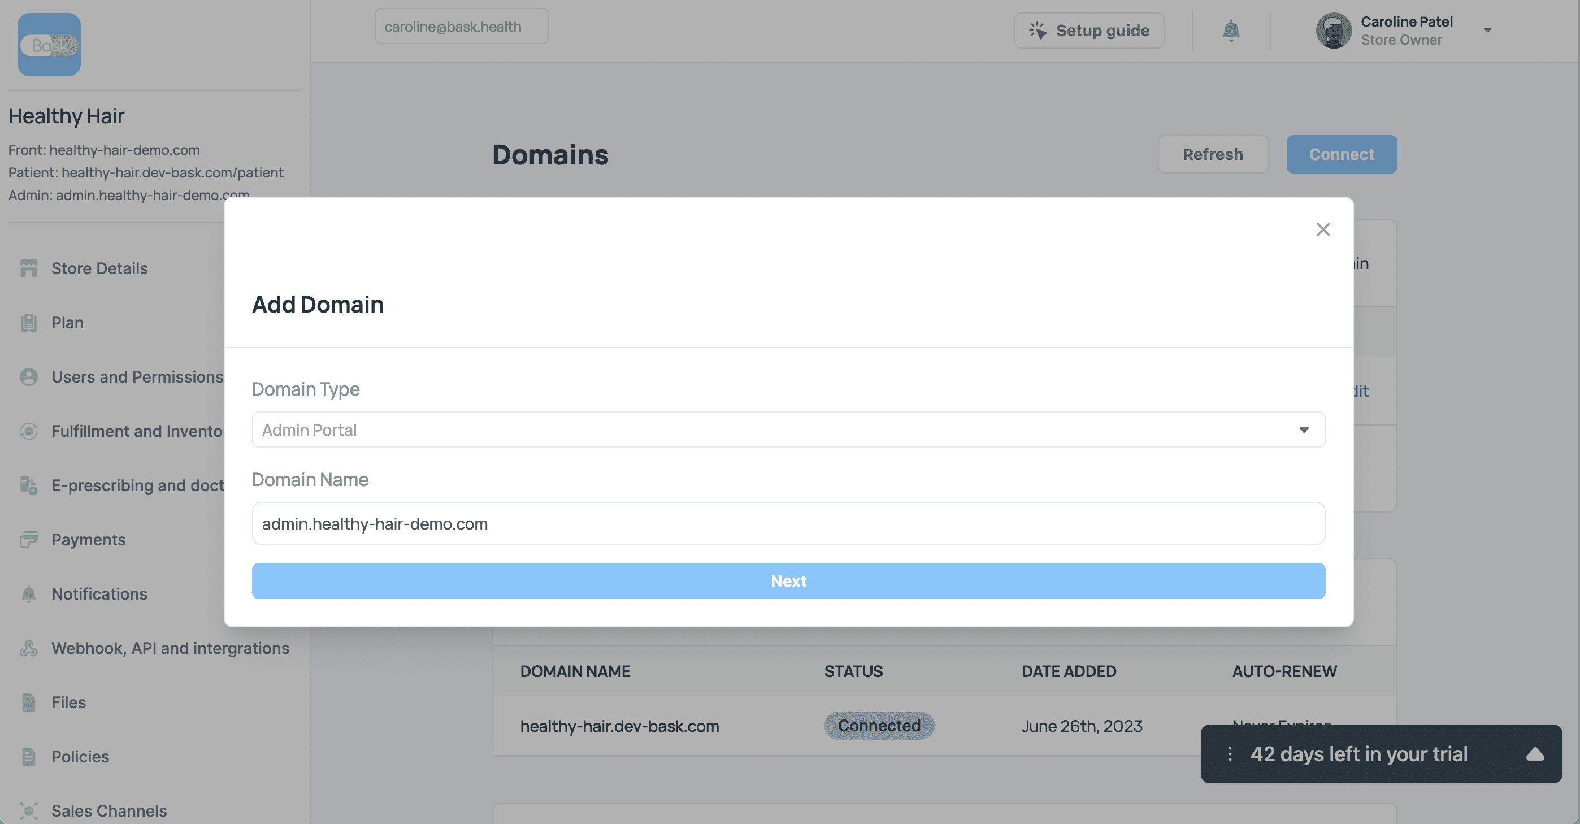Open the trial banner three-dot menu
Viewport: 1580px width, 824px height.
point(1230,754)
